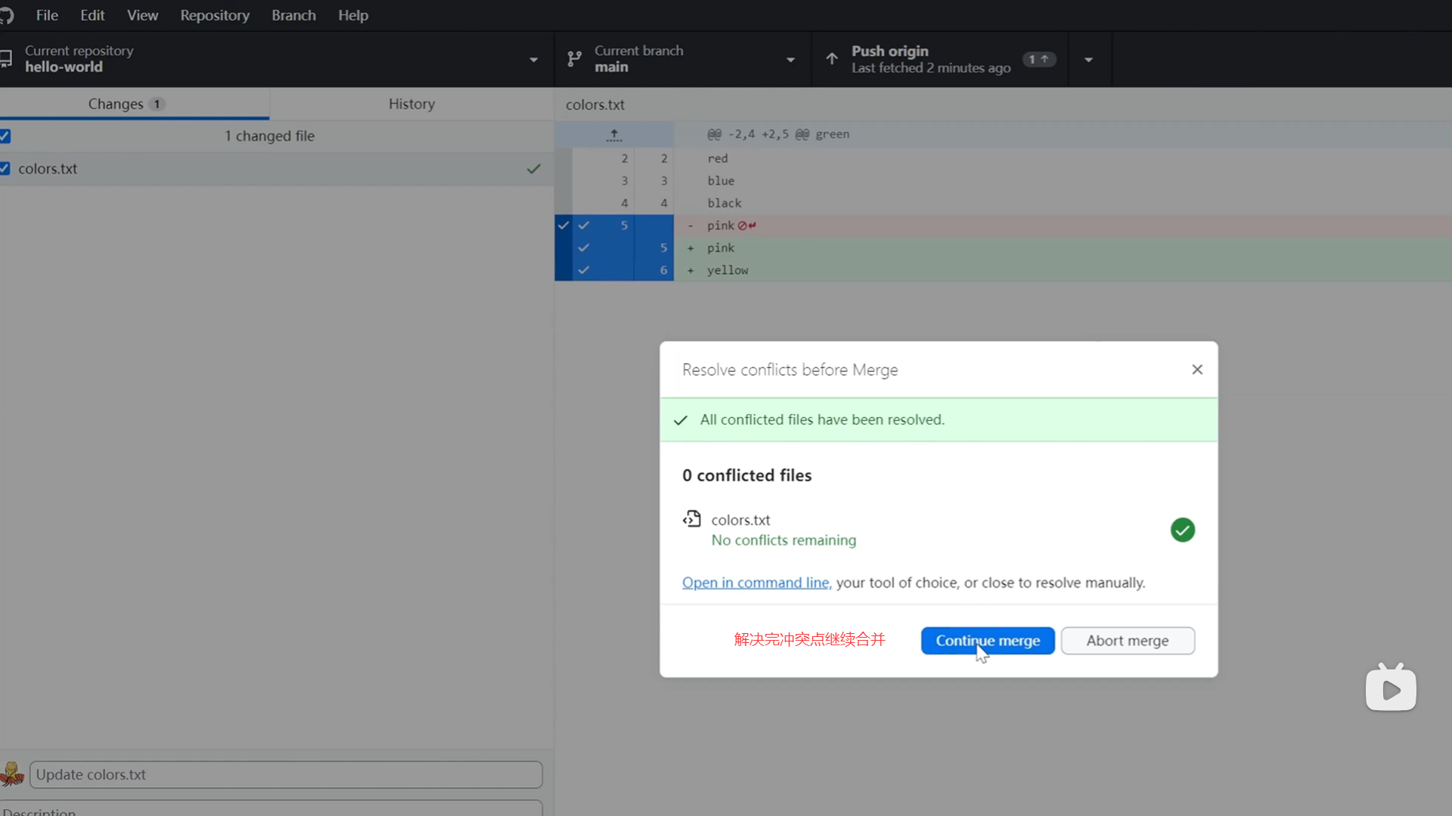Click the Continue merge button
The width and height of the screenshot is (1452, 816).
[x=988, y=641]
